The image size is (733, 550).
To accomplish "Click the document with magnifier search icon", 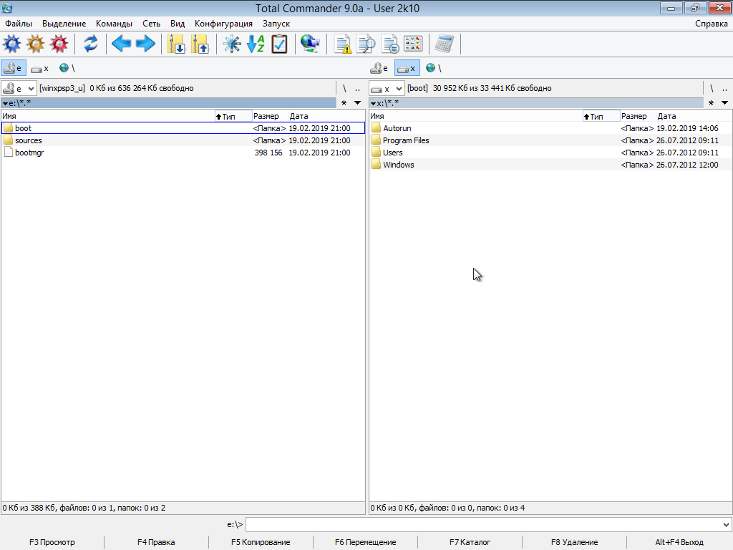I will [366, 44].
